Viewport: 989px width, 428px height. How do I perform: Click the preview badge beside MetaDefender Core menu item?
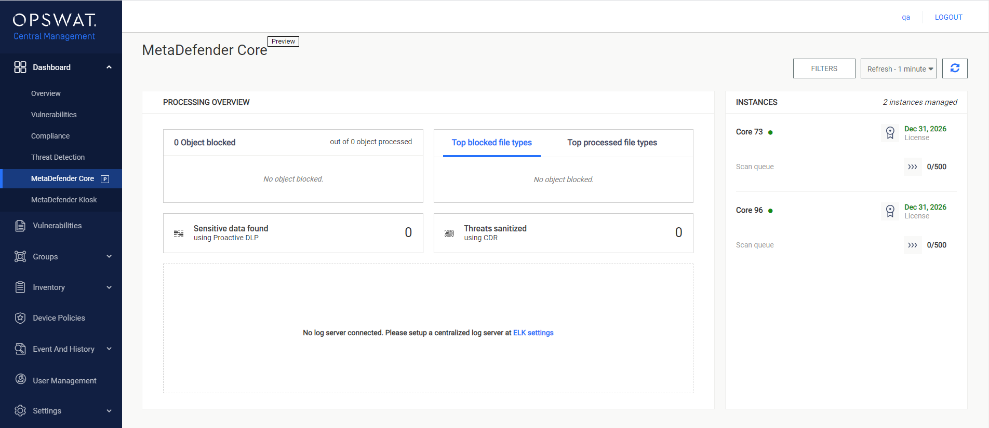click(x=105, y=179)
